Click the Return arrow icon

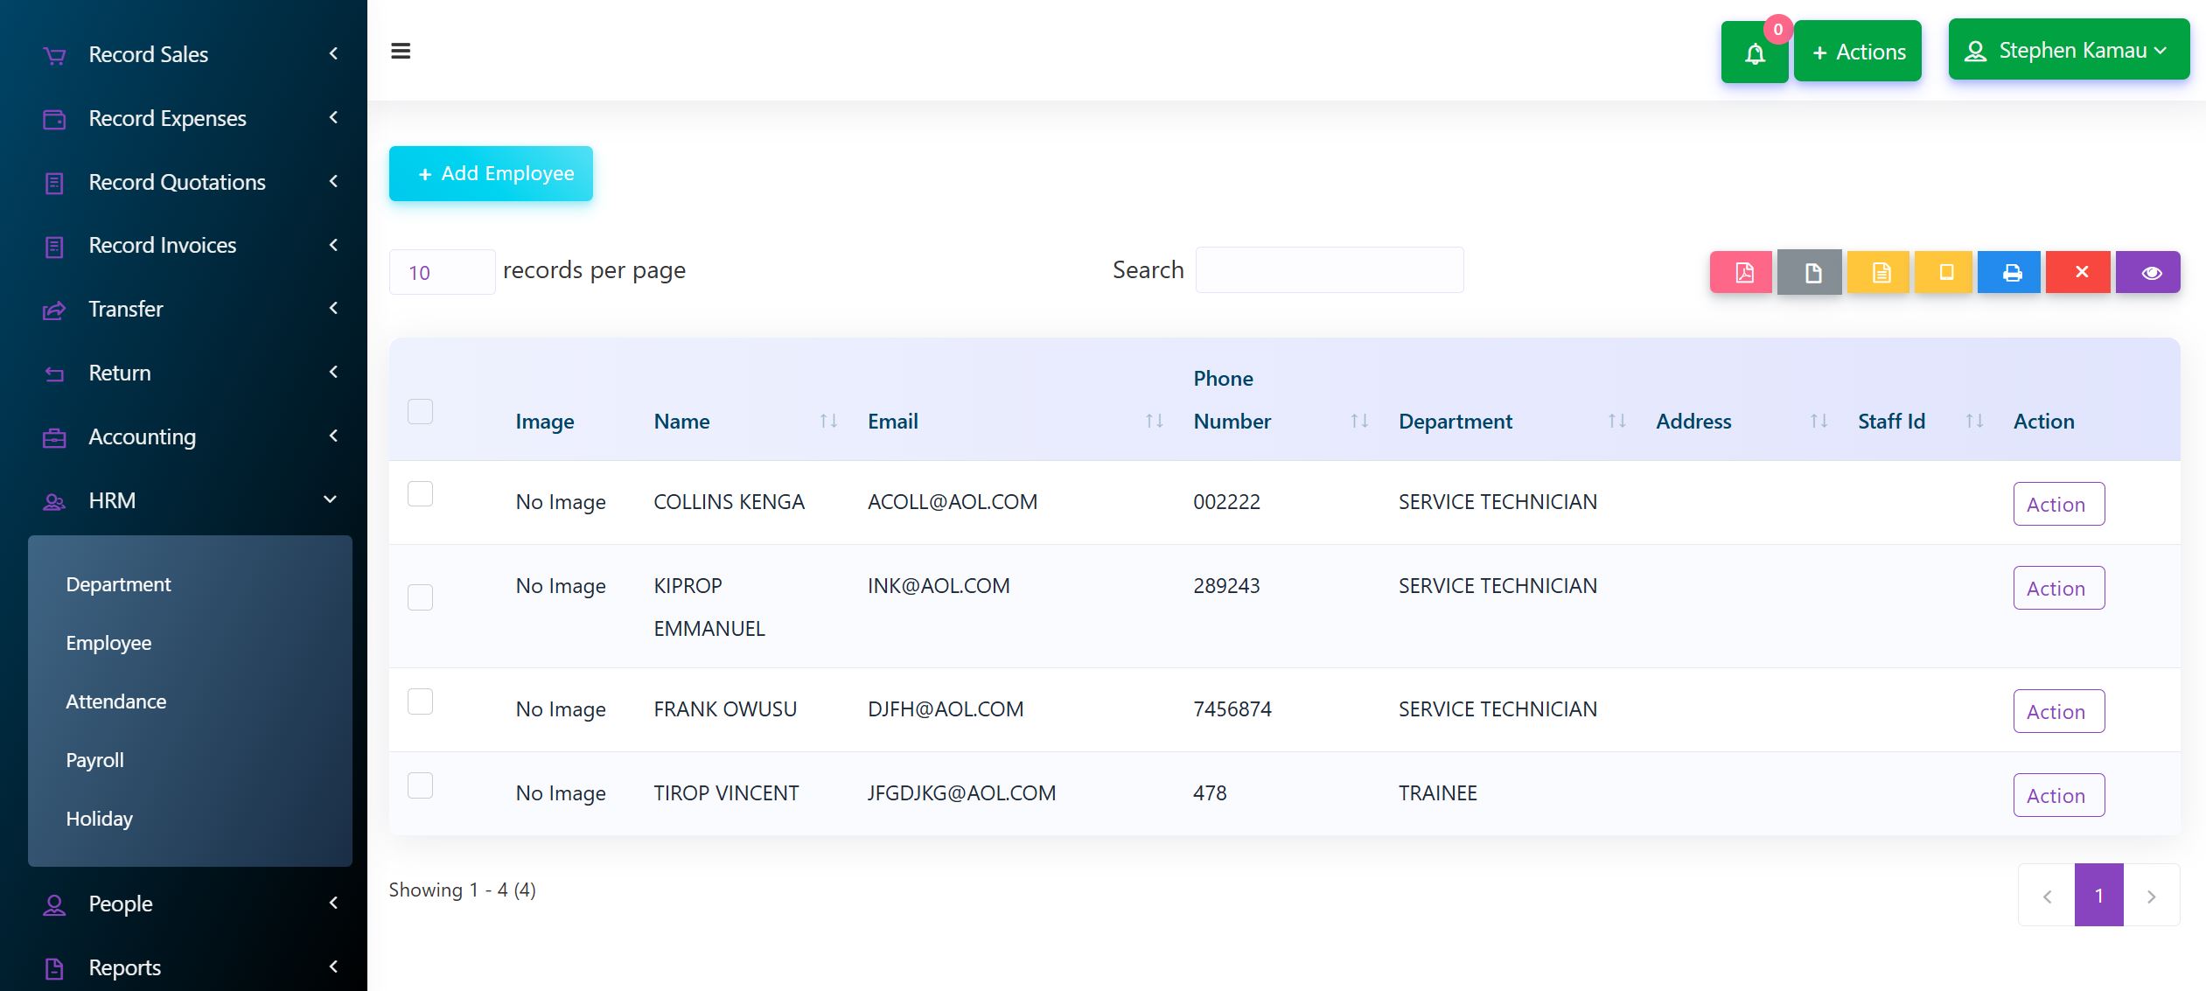point(54,373)
